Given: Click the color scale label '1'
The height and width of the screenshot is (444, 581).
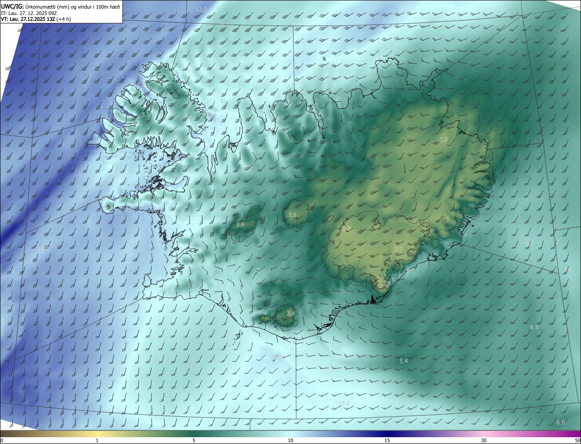Looking at the screenshot, I should pyautogui.click(x=97, y=440).
